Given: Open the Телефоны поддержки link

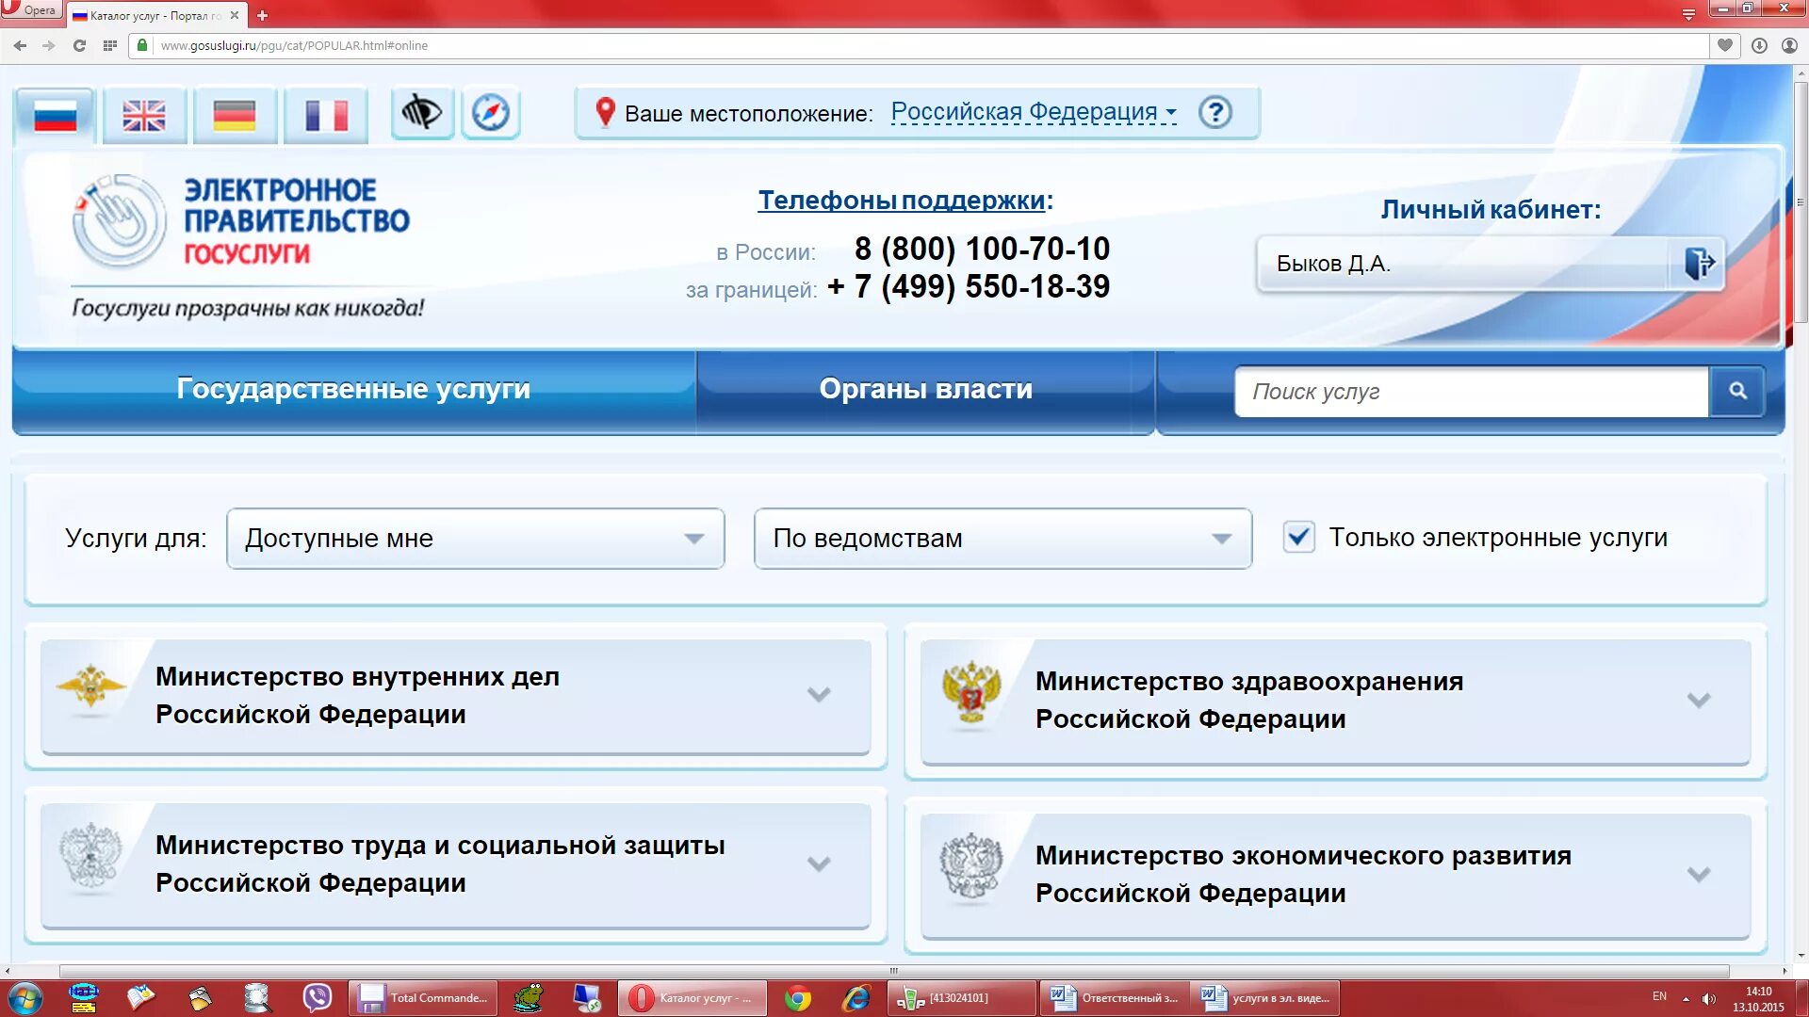Looking at the screenshot, I should click(x=902, y=200).
